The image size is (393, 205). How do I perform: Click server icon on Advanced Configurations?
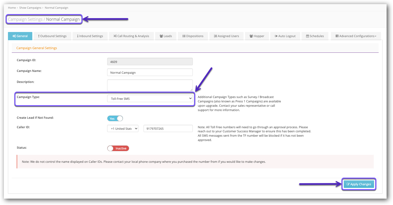click(x=337, y=36)
